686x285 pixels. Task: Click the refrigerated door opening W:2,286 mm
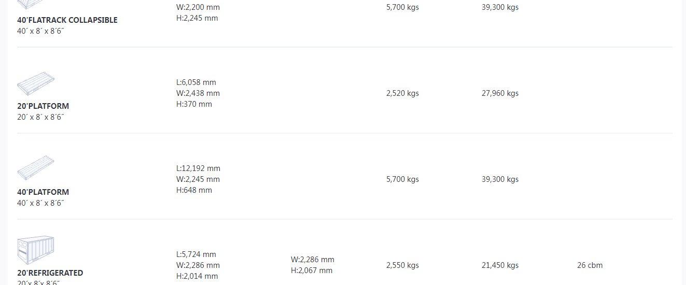click(x=313, y=260)
